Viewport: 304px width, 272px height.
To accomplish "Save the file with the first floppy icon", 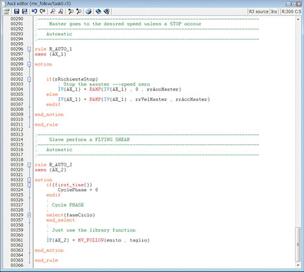I will [17, 12].
